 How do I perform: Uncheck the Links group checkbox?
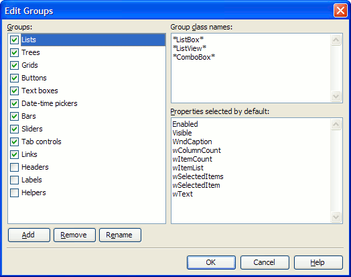pyautogui.click(x=14, y=155)
